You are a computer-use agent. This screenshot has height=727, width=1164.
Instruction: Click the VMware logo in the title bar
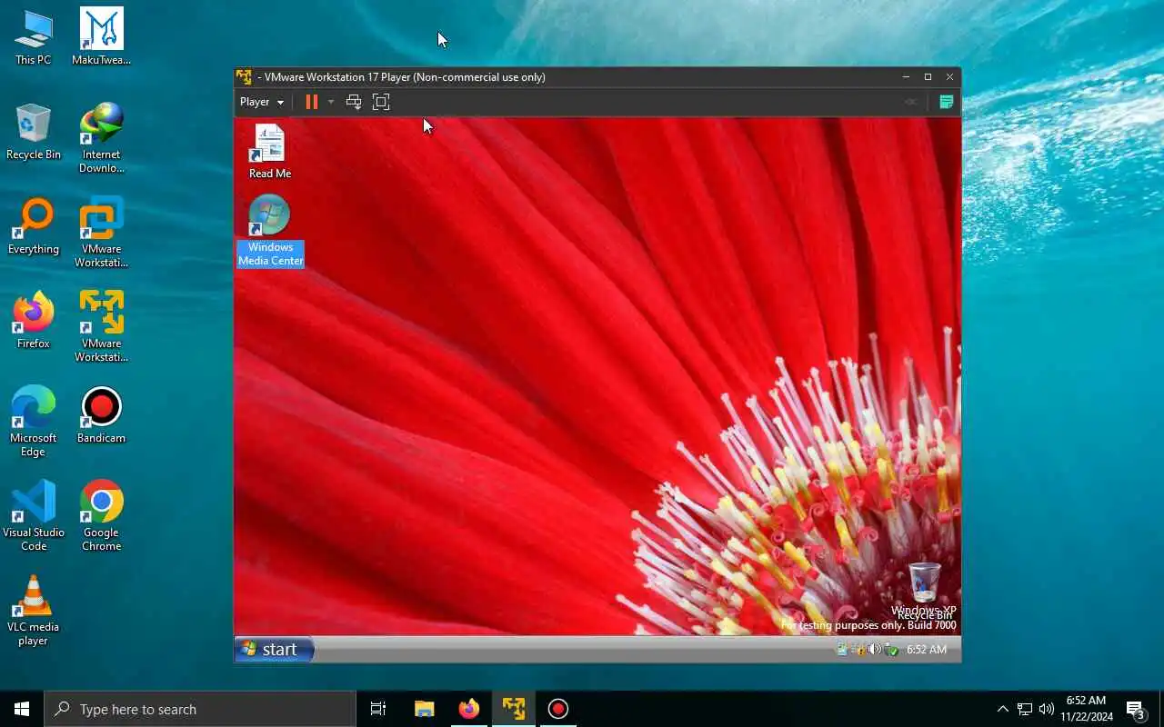tap(244, 77)
